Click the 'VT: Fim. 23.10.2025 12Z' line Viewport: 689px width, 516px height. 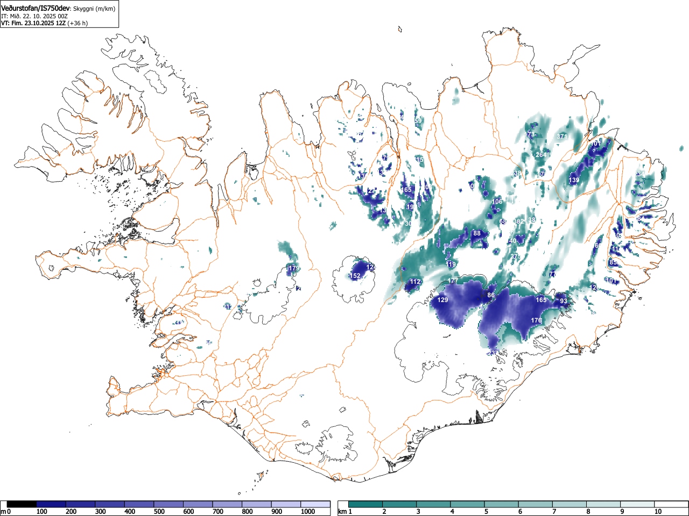[33, 23]
